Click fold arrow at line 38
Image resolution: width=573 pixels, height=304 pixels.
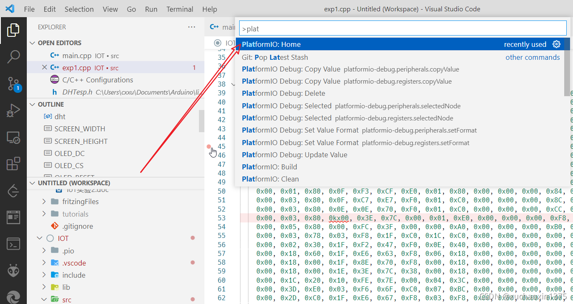234,84
